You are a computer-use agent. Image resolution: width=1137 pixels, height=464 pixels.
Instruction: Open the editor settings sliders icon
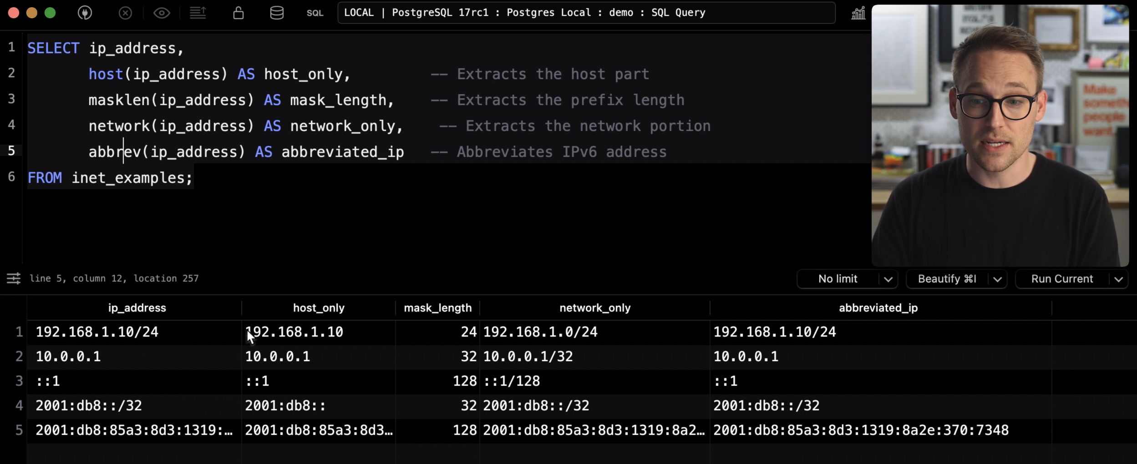(14, 278)
